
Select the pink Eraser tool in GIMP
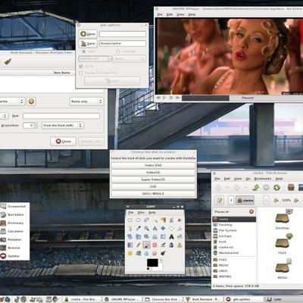pyautogui.click(x=155, y=245)
